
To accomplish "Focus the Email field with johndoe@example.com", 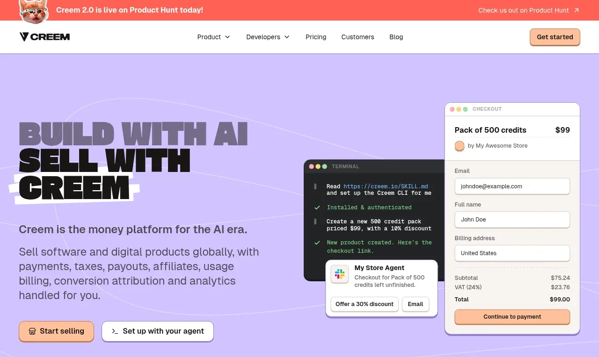I will point(512,186).
